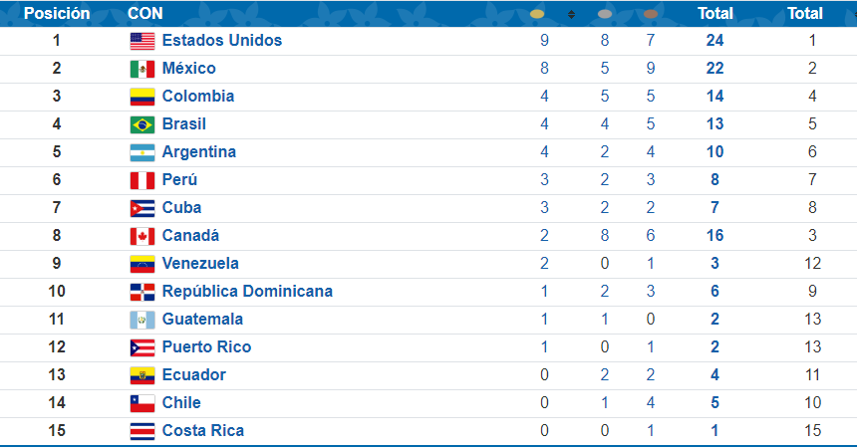Viewport: 857px width, 448px height.
Task: Click the gold medal column icon
Action: click(x=537, y=14)
